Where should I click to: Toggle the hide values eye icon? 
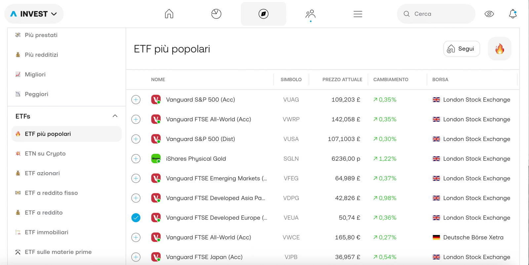pyautogui.click(x=489, y=14)
